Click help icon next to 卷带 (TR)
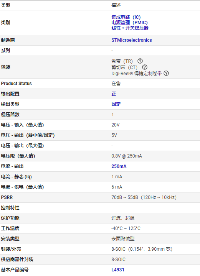The image size is (200, 276). tap(140, 61)
